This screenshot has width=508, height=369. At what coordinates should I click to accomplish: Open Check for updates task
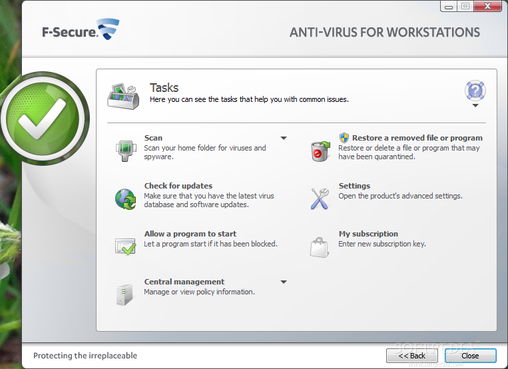click(x=178, y=186)
